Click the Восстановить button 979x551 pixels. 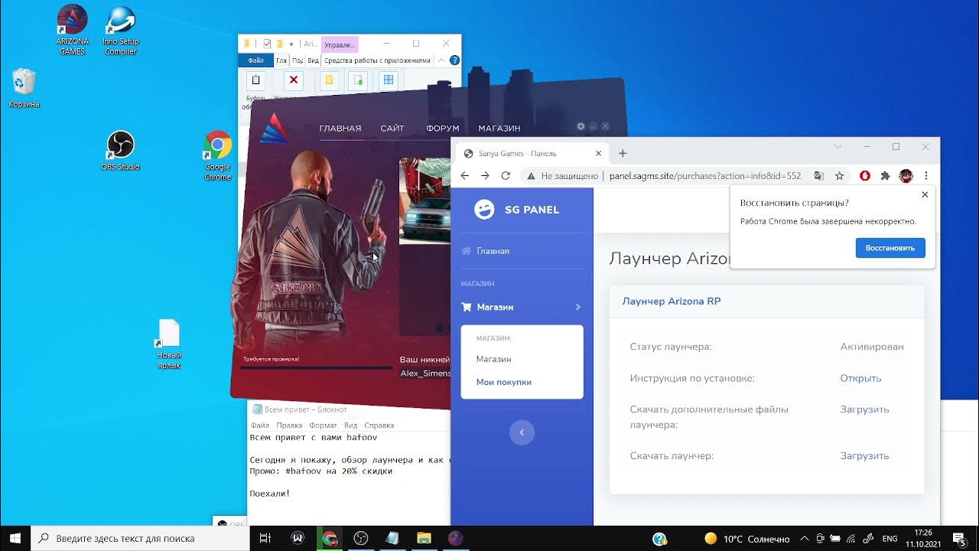[890, 248]
